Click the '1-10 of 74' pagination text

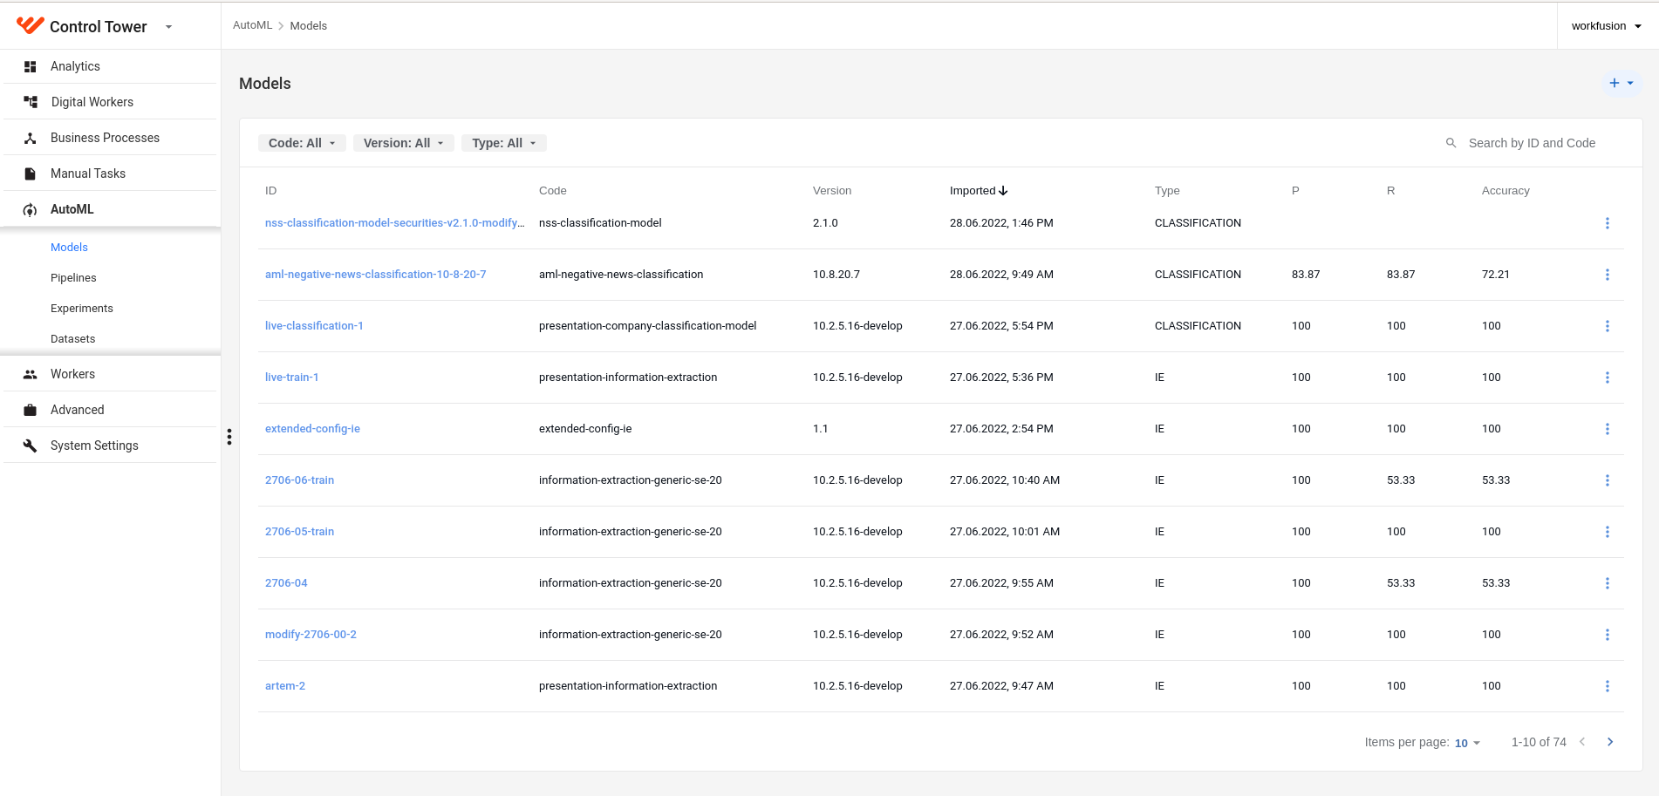(x=1539, y=742)
